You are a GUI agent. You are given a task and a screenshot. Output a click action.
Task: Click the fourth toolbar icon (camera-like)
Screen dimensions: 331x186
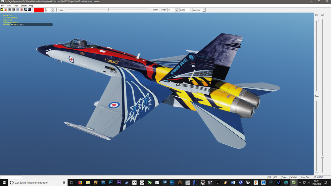[x=14, y=10]
